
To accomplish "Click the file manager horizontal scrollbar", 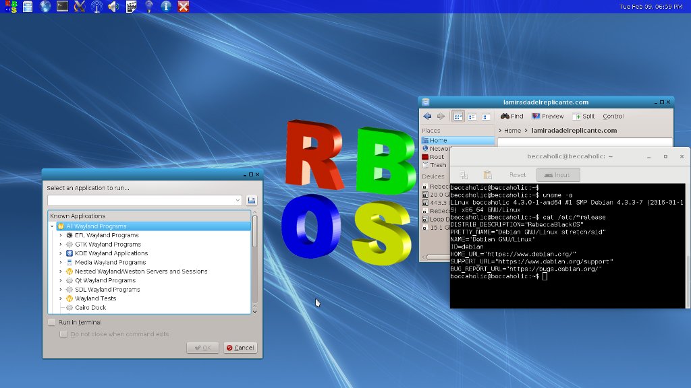I will [x=438, y=257].
